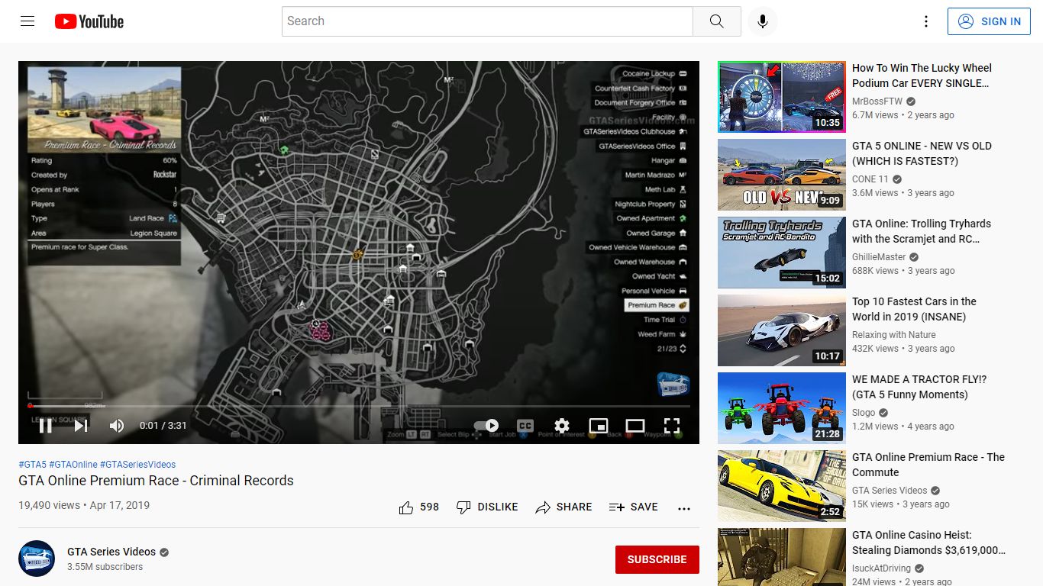Click the #GTA5 hashtag
The image size is (1043, 586).
point(33,464)
